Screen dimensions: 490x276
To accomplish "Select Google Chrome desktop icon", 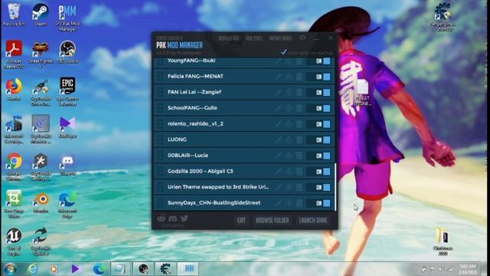I will pyautogui.click(x=14, y=166).
